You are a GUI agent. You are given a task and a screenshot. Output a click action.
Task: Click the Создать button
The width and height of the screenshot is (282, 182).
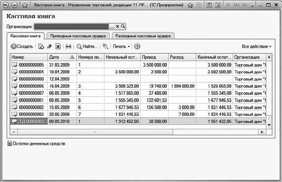[x=22, y=46]
